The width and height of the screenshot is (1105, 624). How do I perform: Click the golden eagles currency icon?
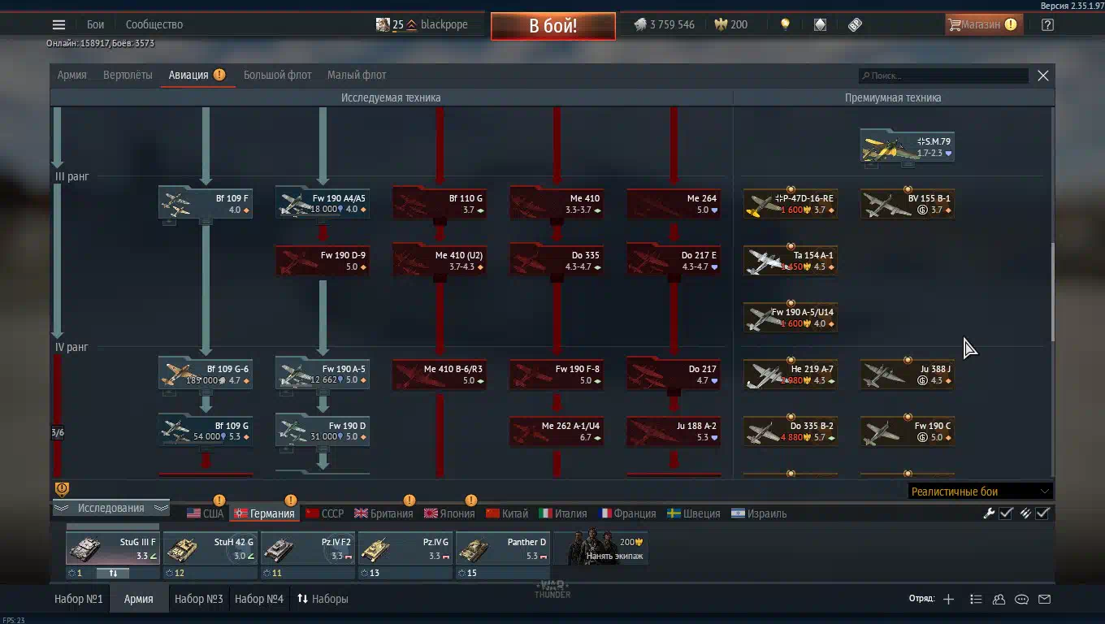(720, 24)
